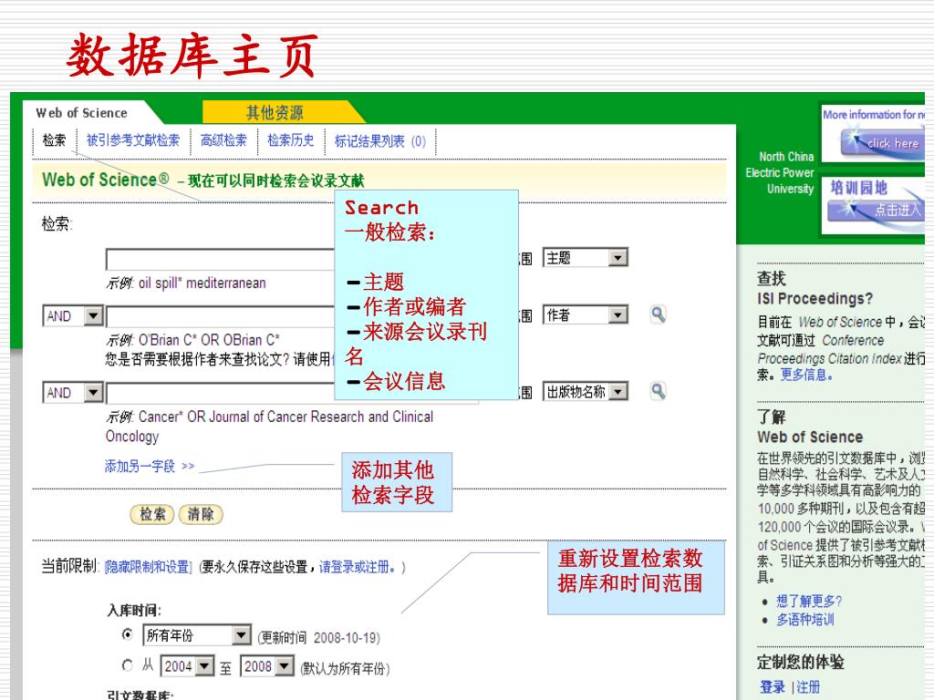Switch to the 其他资源 tab
This screenshot has height=700, width=934.
tap(275, 112)
